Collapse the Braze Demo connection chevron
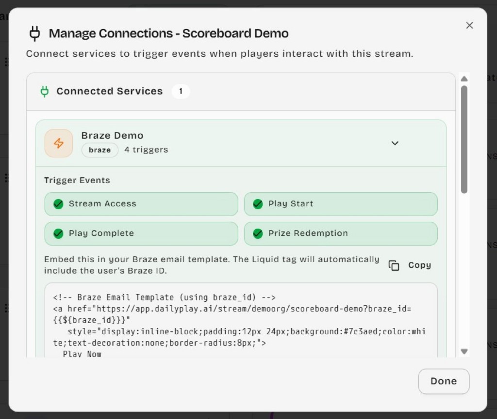The height and width of the screenshot is (419, 497). pyautogui.click(x=395, y=143)
